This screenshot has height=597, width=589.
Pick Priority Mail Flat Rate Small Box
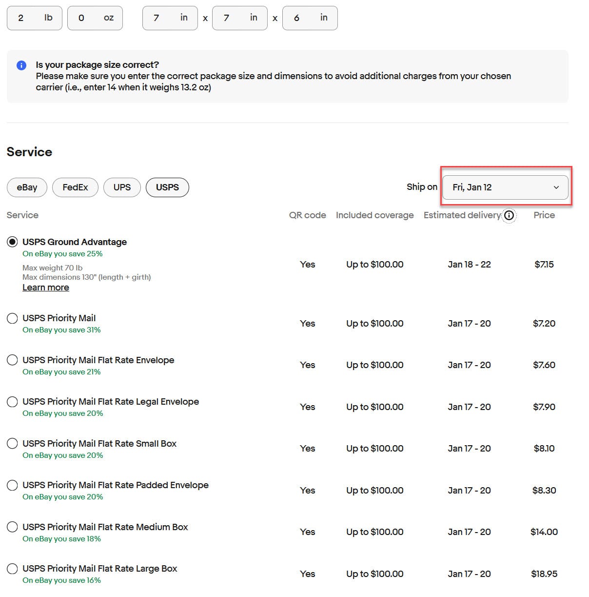(13, 444)
